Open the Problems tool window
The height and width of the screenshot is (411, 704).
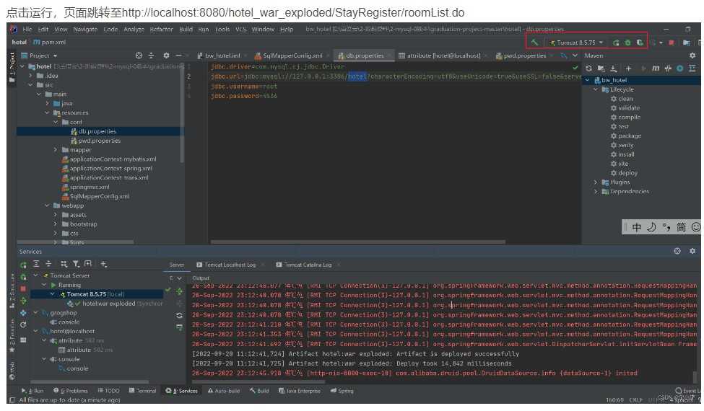tap(71, 392)
